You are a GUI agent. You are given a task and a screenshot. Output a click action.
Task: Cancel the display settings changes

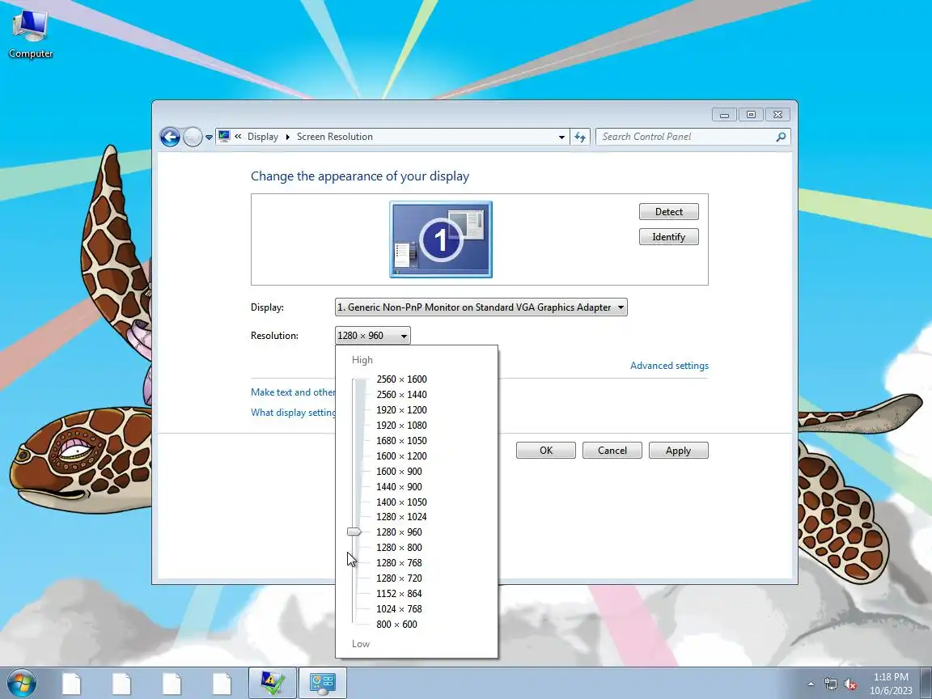point(612,451)
